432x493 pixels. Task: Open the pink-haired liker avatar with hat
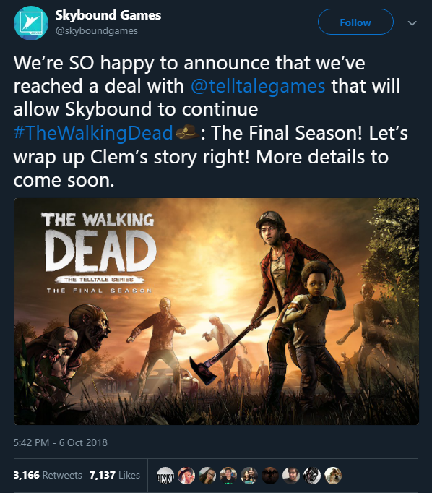click(x=186, y=476)
